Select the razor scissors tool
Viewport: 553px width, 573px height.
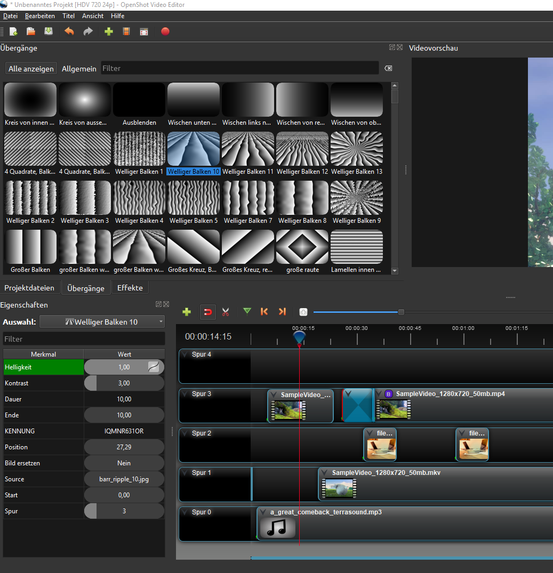pos(226,312)
